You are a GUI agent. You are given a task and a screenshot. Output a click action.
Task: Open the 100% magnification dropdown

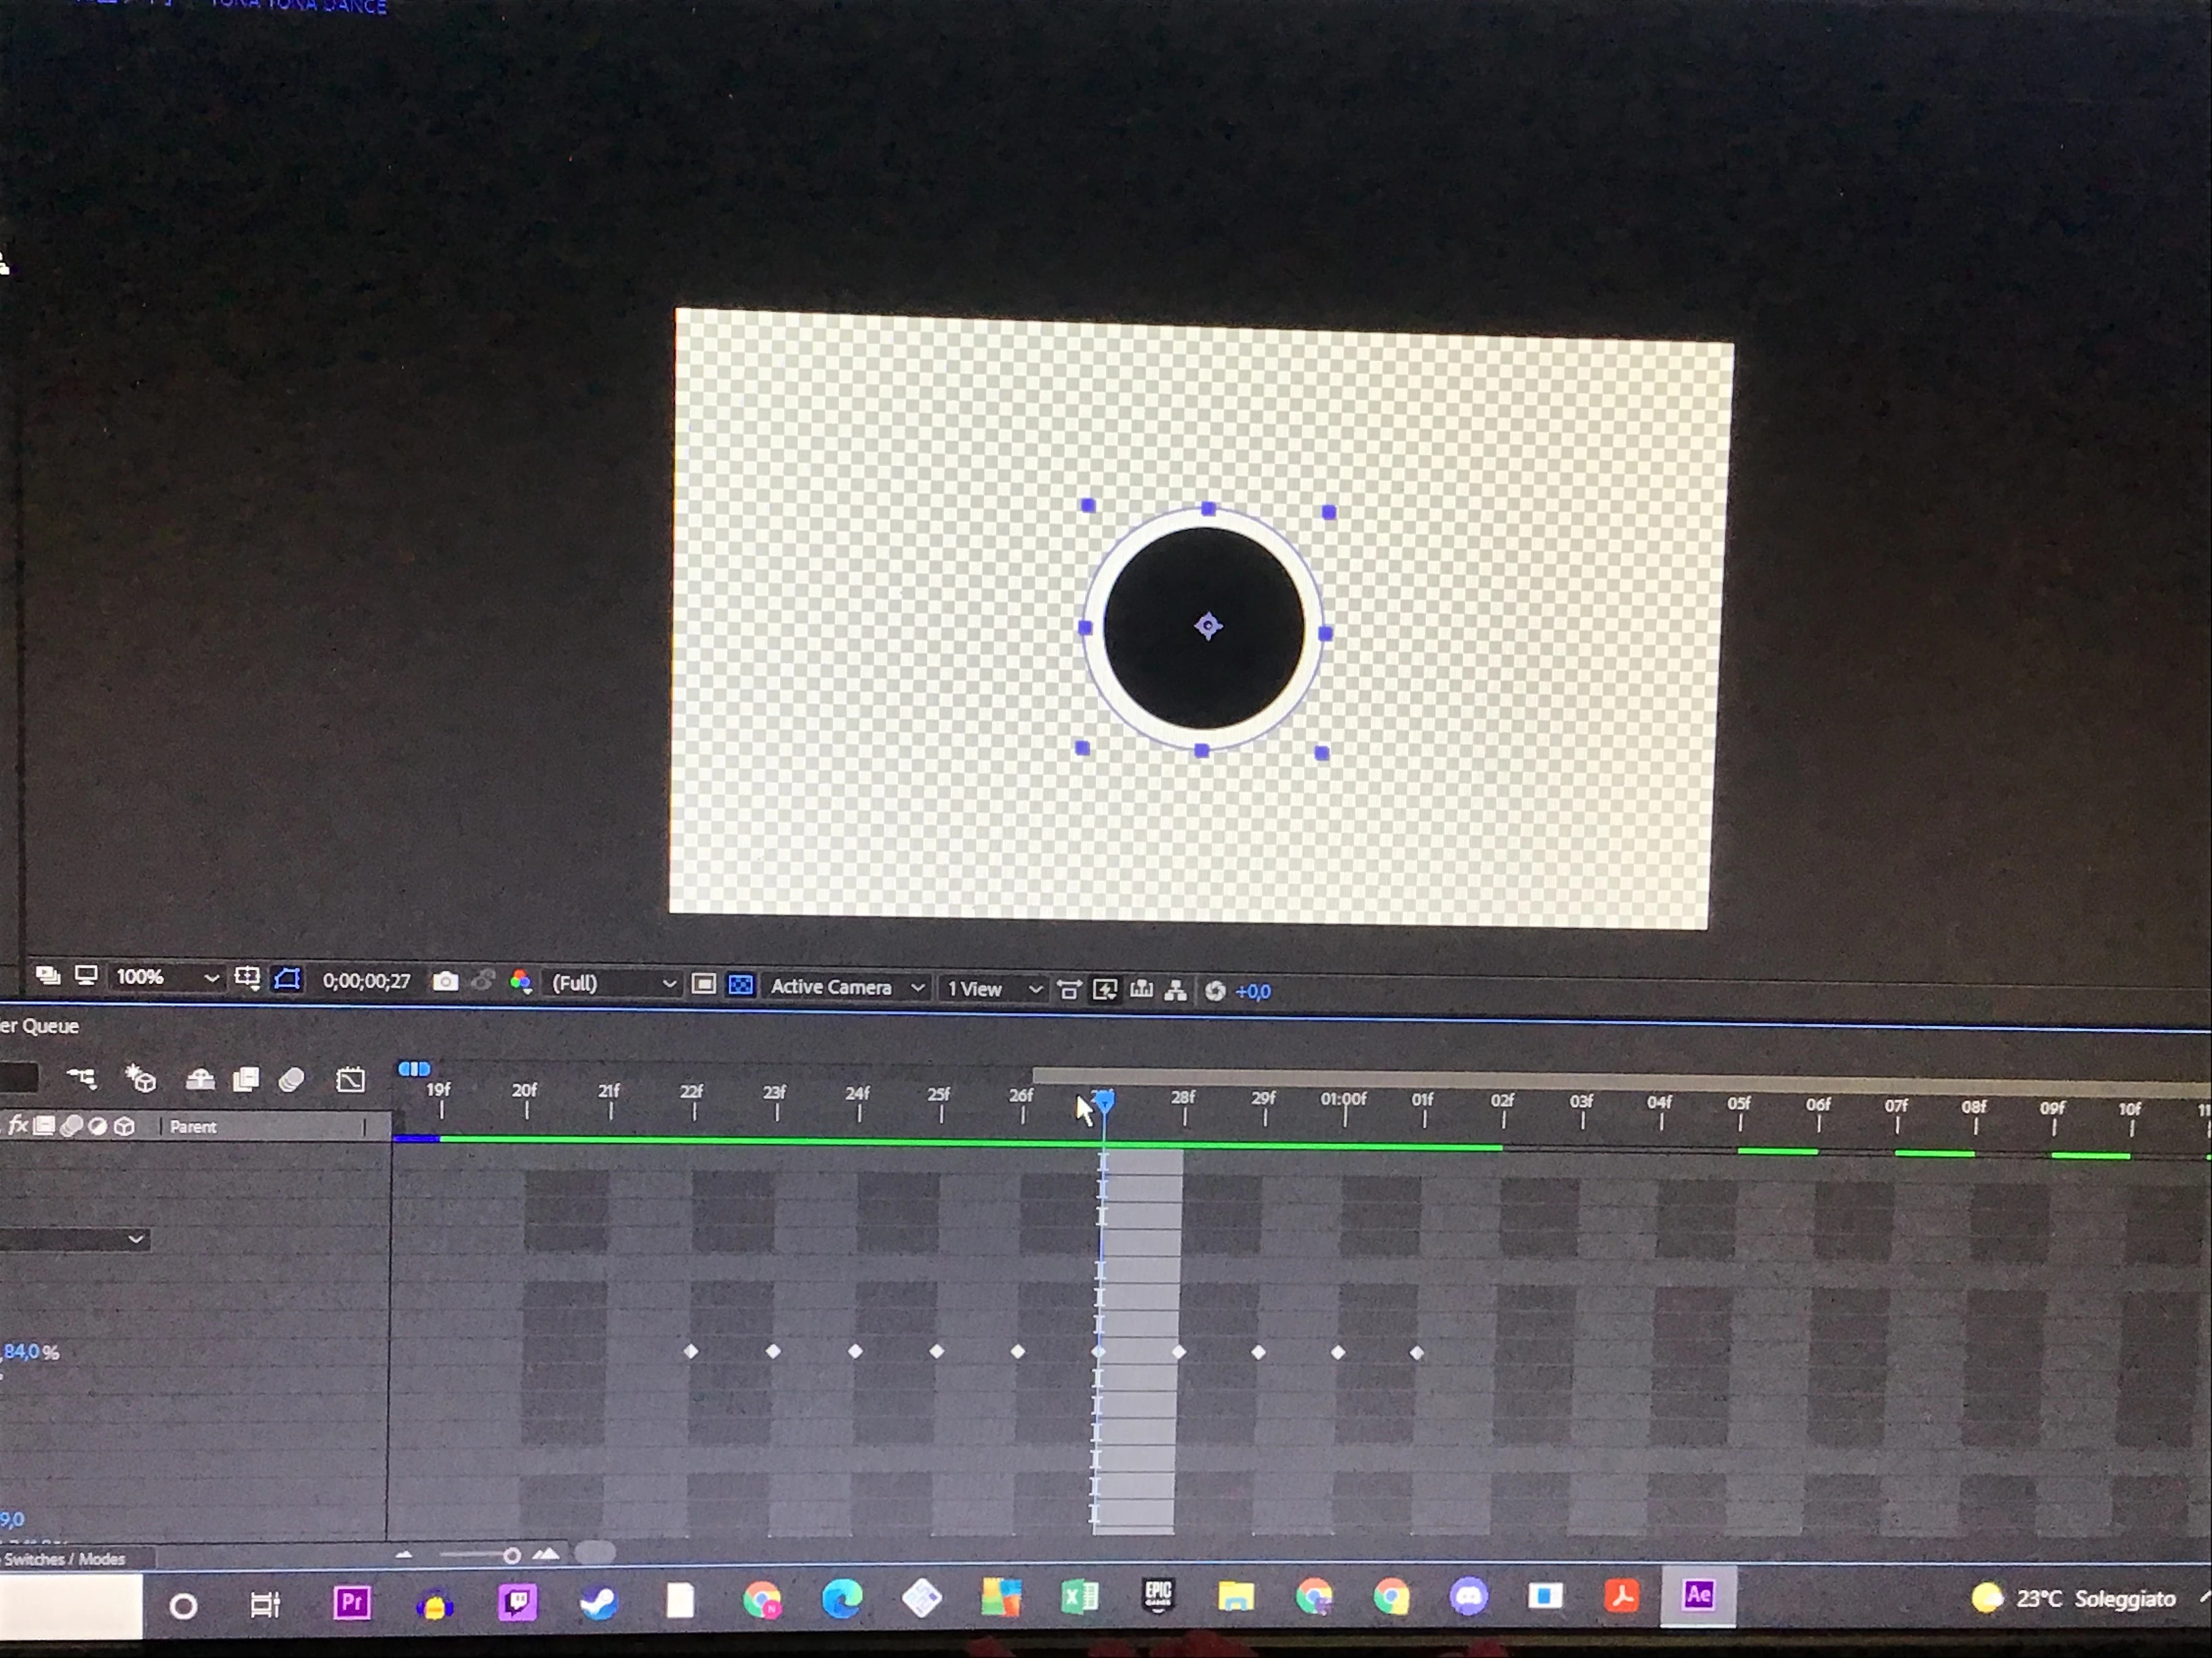[166, 977]
